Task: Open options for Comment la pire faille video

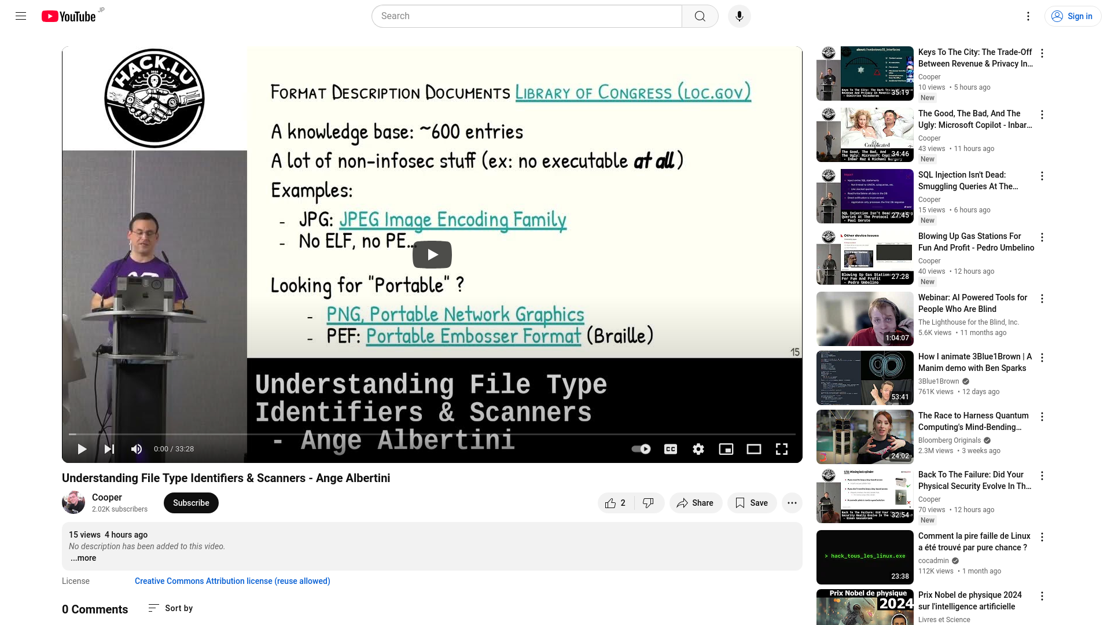Action: pyautogui.click(x=1042, y=537)
